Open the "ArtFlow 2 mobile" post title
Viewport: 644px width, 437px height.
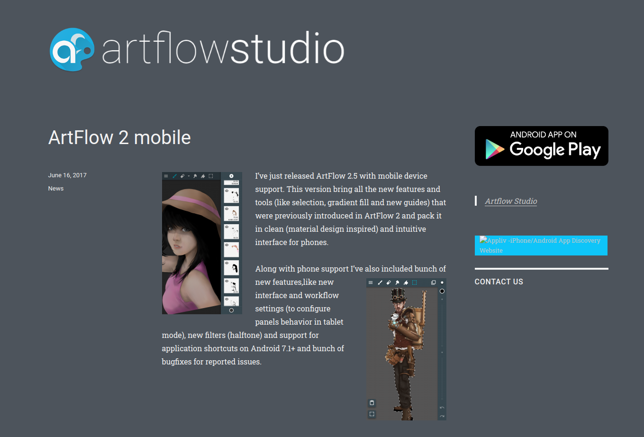(119, 137)
